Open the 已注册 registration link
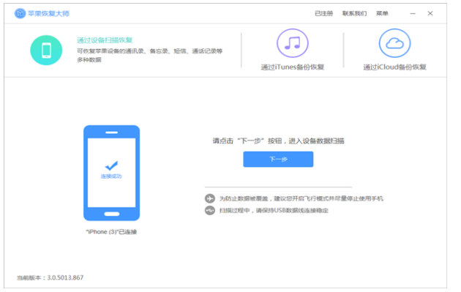 [323, 13]
